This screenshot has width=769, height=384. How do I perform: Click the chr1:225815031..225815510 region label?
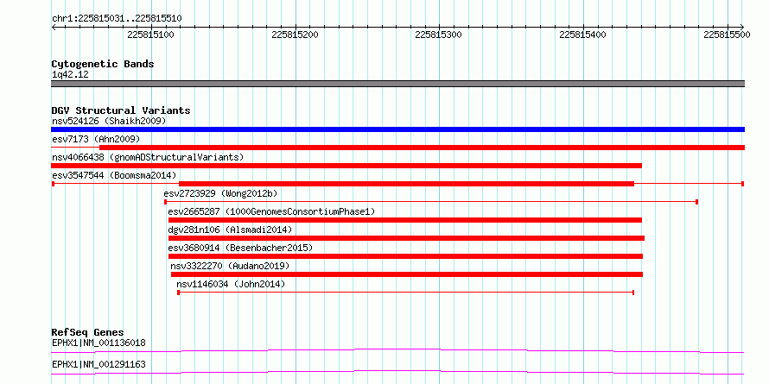[117, 18]
